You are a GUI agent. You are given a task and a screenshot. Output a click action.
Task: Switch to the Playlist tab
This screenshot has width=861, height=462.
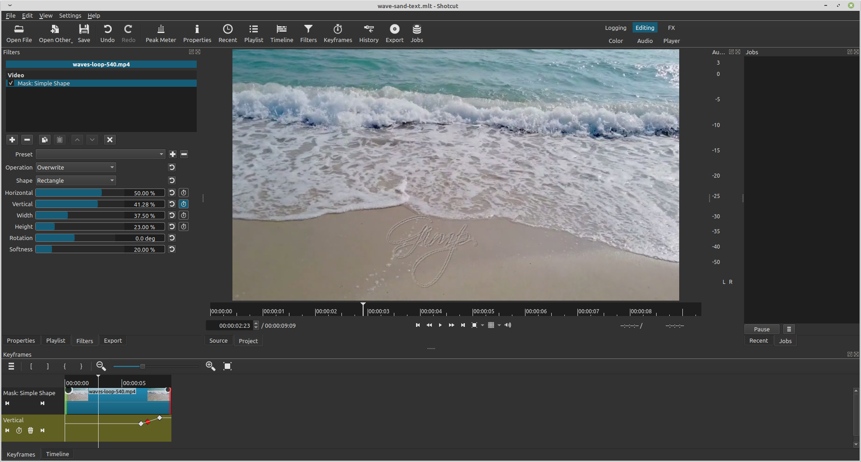56,340
